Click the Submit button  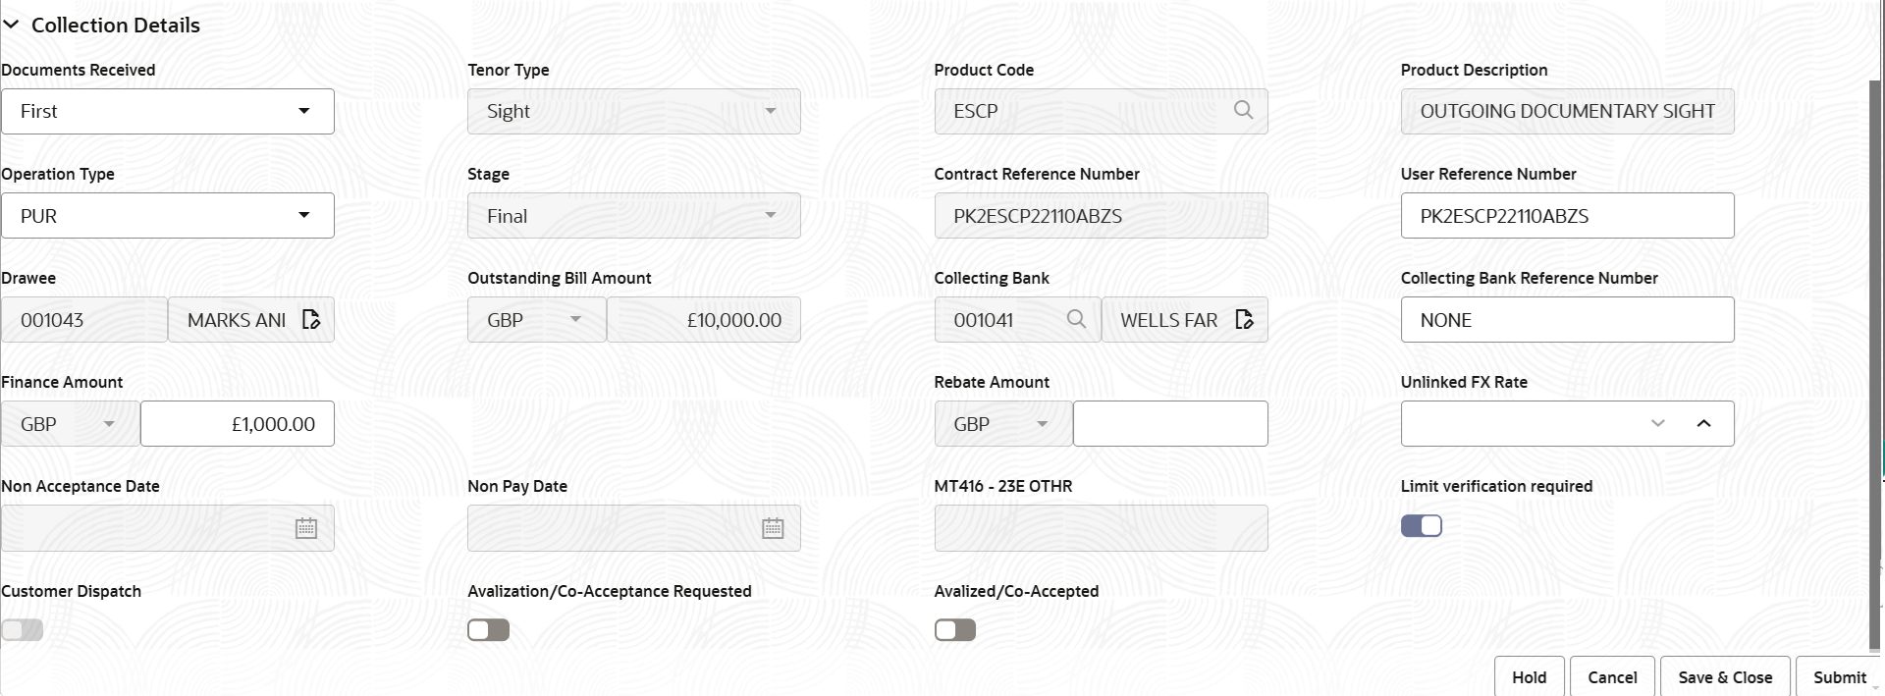[1840, 676]
